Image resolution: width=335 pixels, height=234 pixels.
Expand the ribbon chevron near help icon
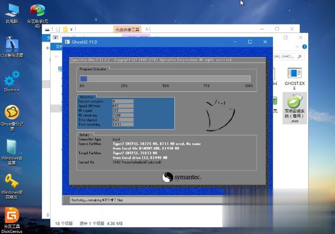(297, 47)
